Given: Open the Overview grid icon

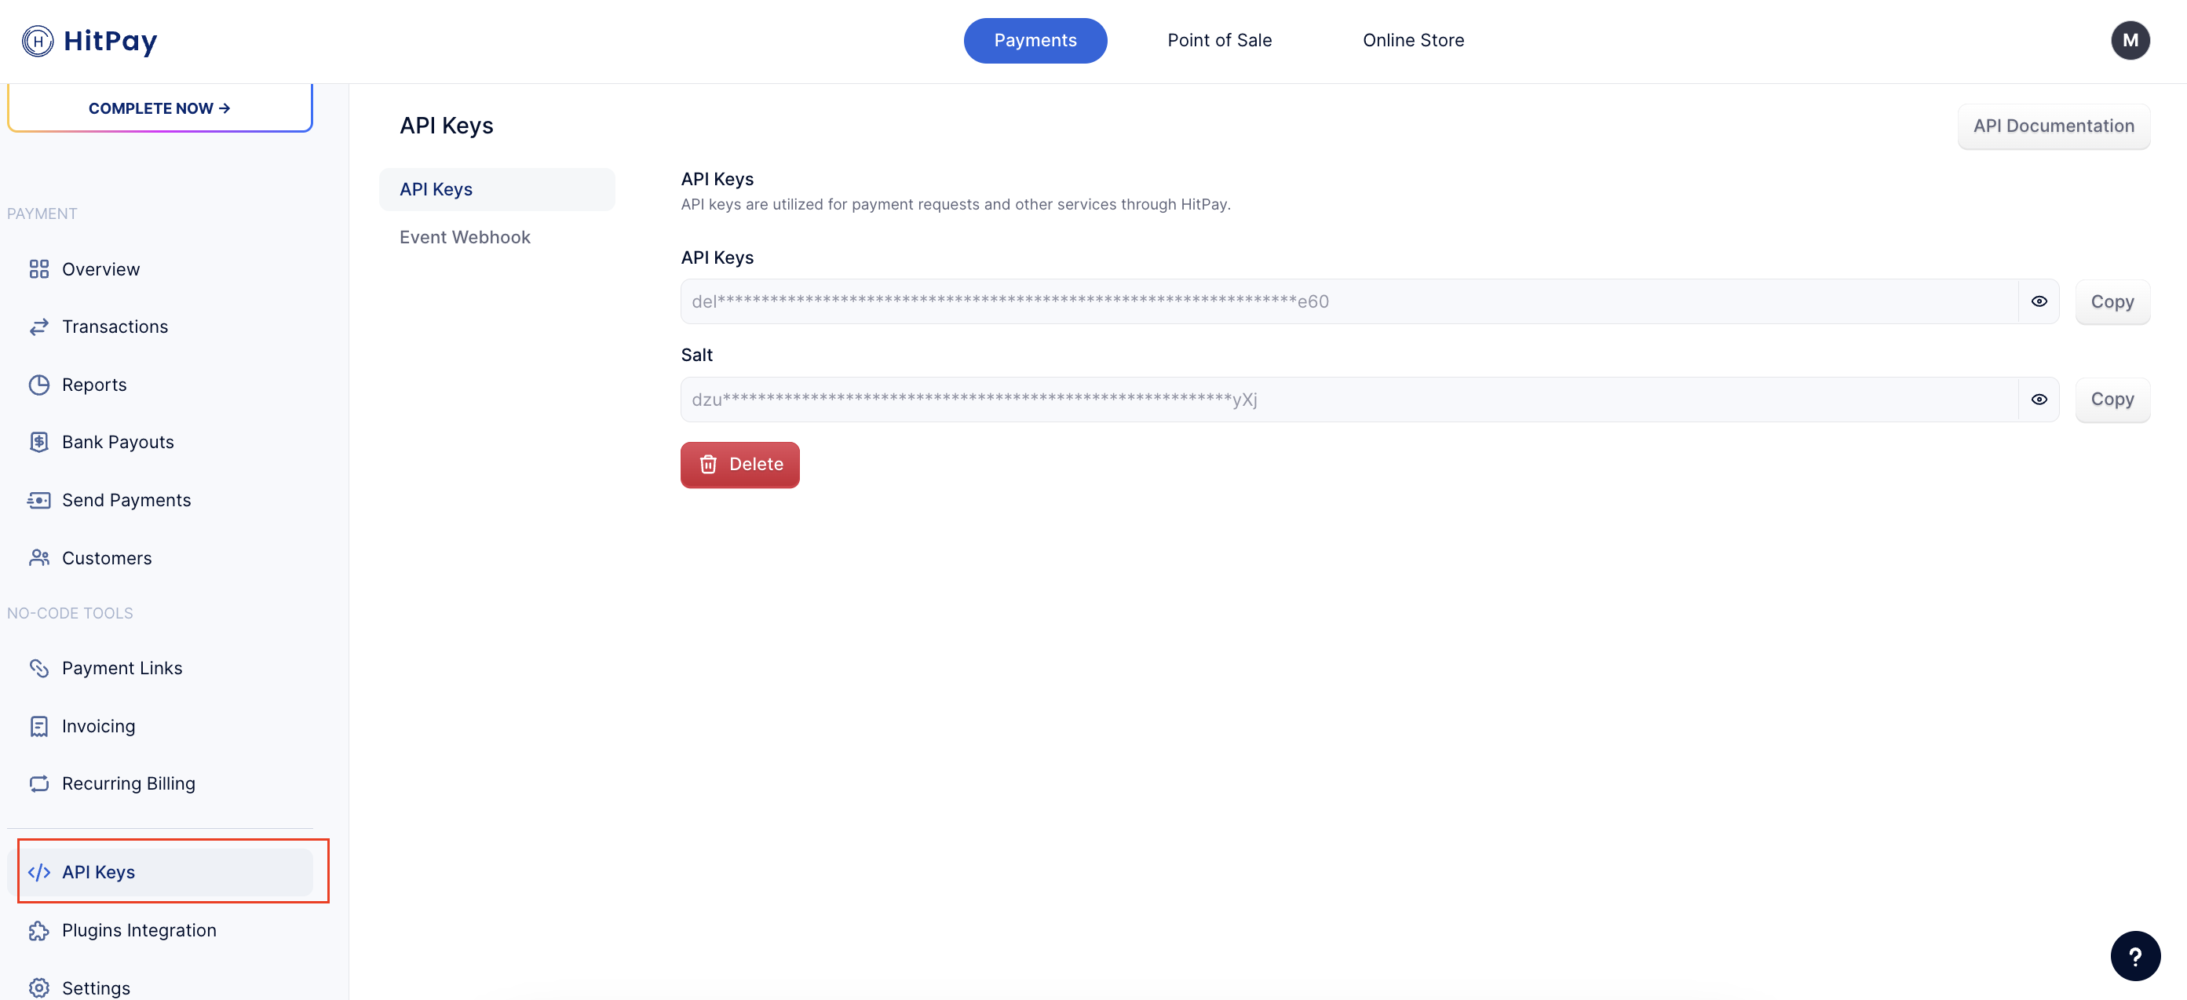Looking at the screenshot, I should [x=39, y=269].
